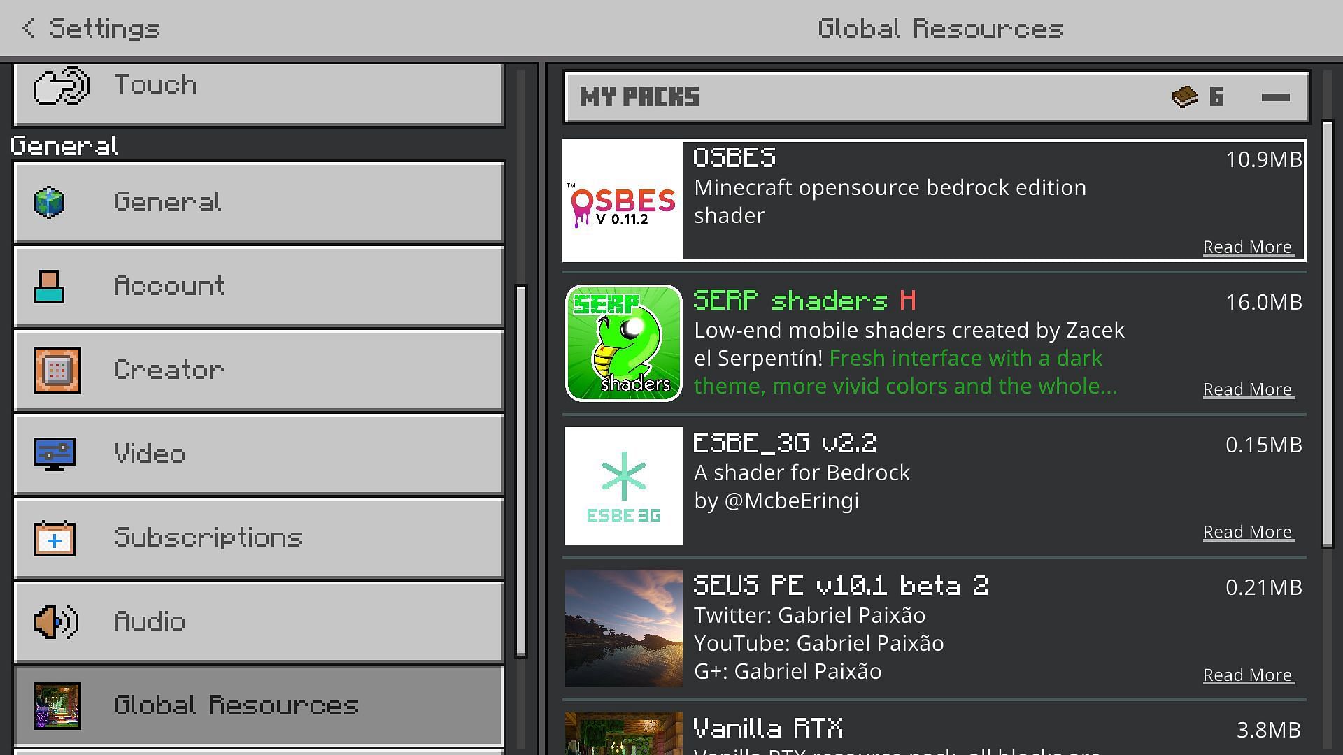This screenshot has width=1343, height=755.
Task: Select Global Resources settings tab
Action: (260, 705)
